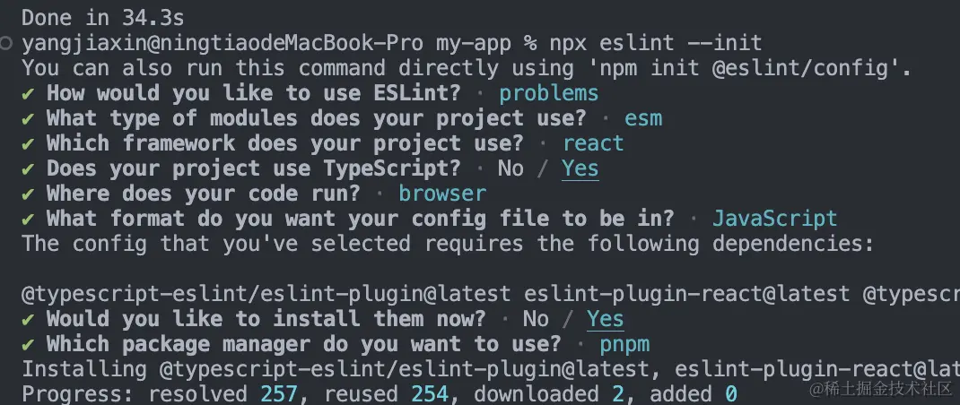Screen dimensions: 960x405
Task: Click the 'browser' answer text
Action: pos(442,194)
